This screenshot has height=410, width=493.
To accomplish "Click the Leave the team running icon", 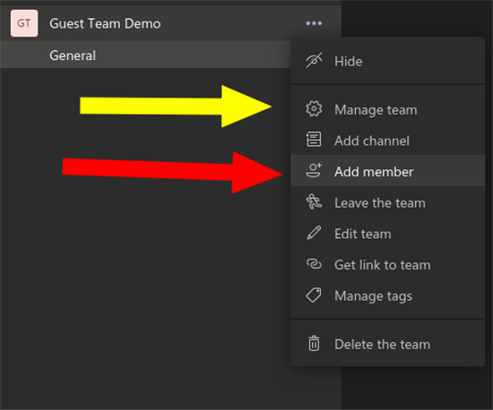I will (x=314, y=201).
